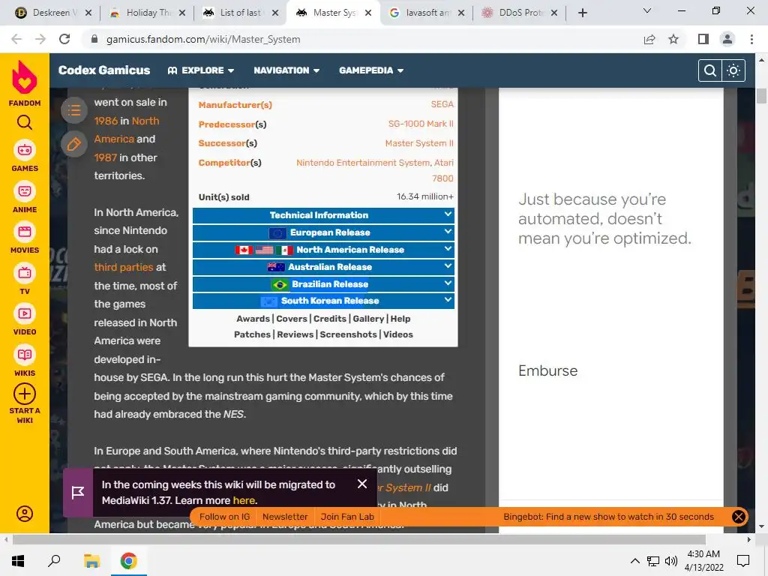Open the table of contents list icon
Viewport: 768px width, 576px height.
[x=74, y=110]
